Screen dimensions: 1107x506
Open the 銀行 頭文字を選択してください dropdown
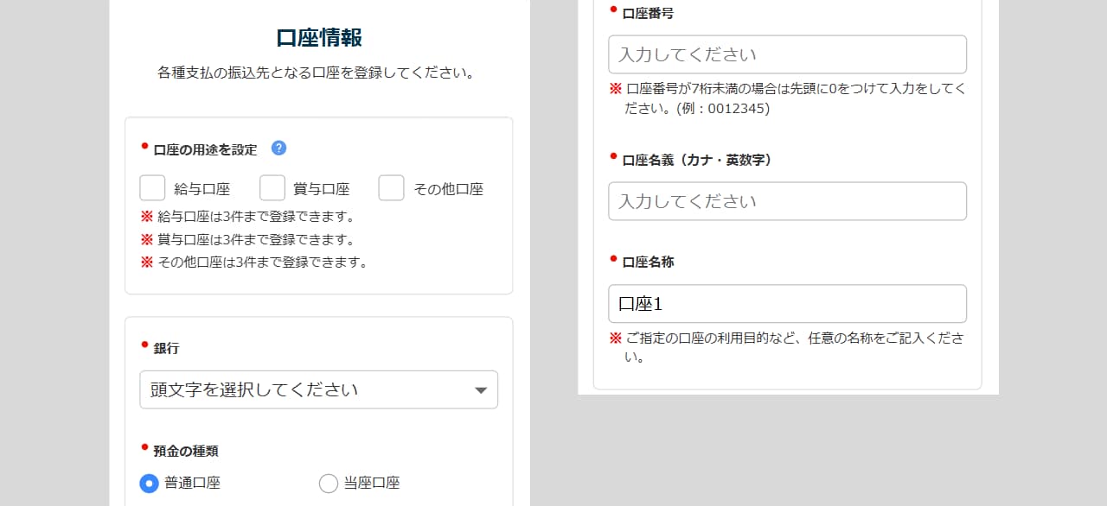click(318, 389)
